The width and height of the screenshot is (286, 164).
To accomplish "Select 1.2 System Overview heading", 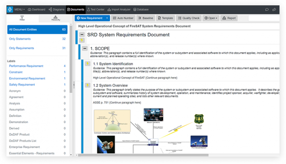I will 110,85.
